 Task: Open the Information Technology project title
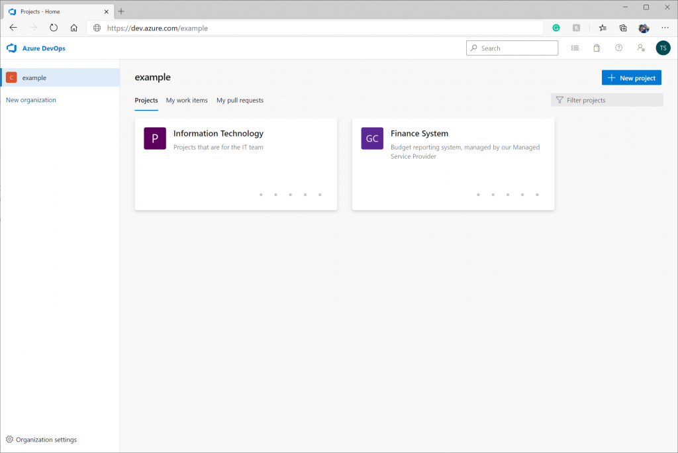pyautogui.click(x=218, y=134)
